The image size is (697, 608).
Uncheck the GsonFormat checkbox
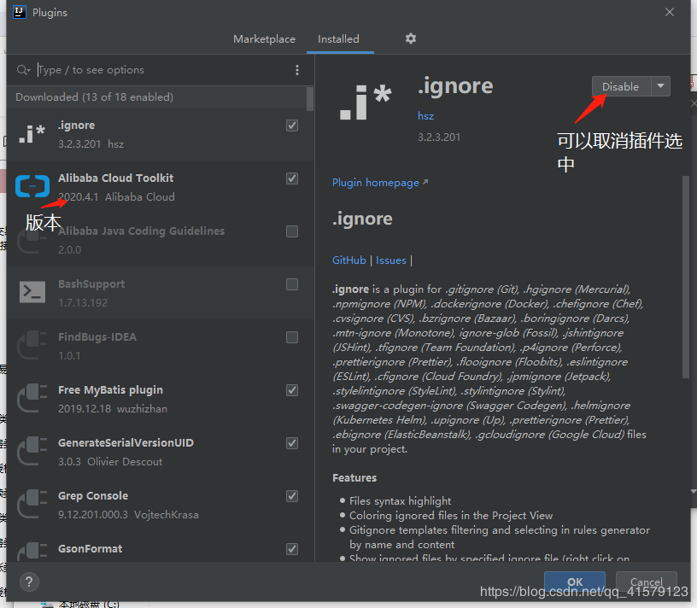tap(292, 549)
